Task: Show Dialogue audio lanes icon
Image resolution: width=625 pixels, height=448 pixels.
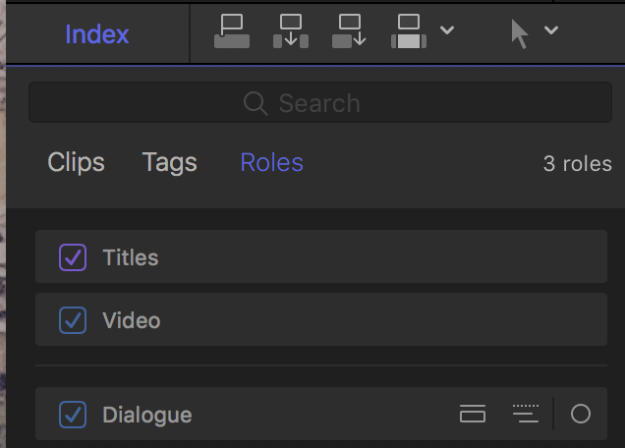Action: pyautogui.click(x=473, y=414)
